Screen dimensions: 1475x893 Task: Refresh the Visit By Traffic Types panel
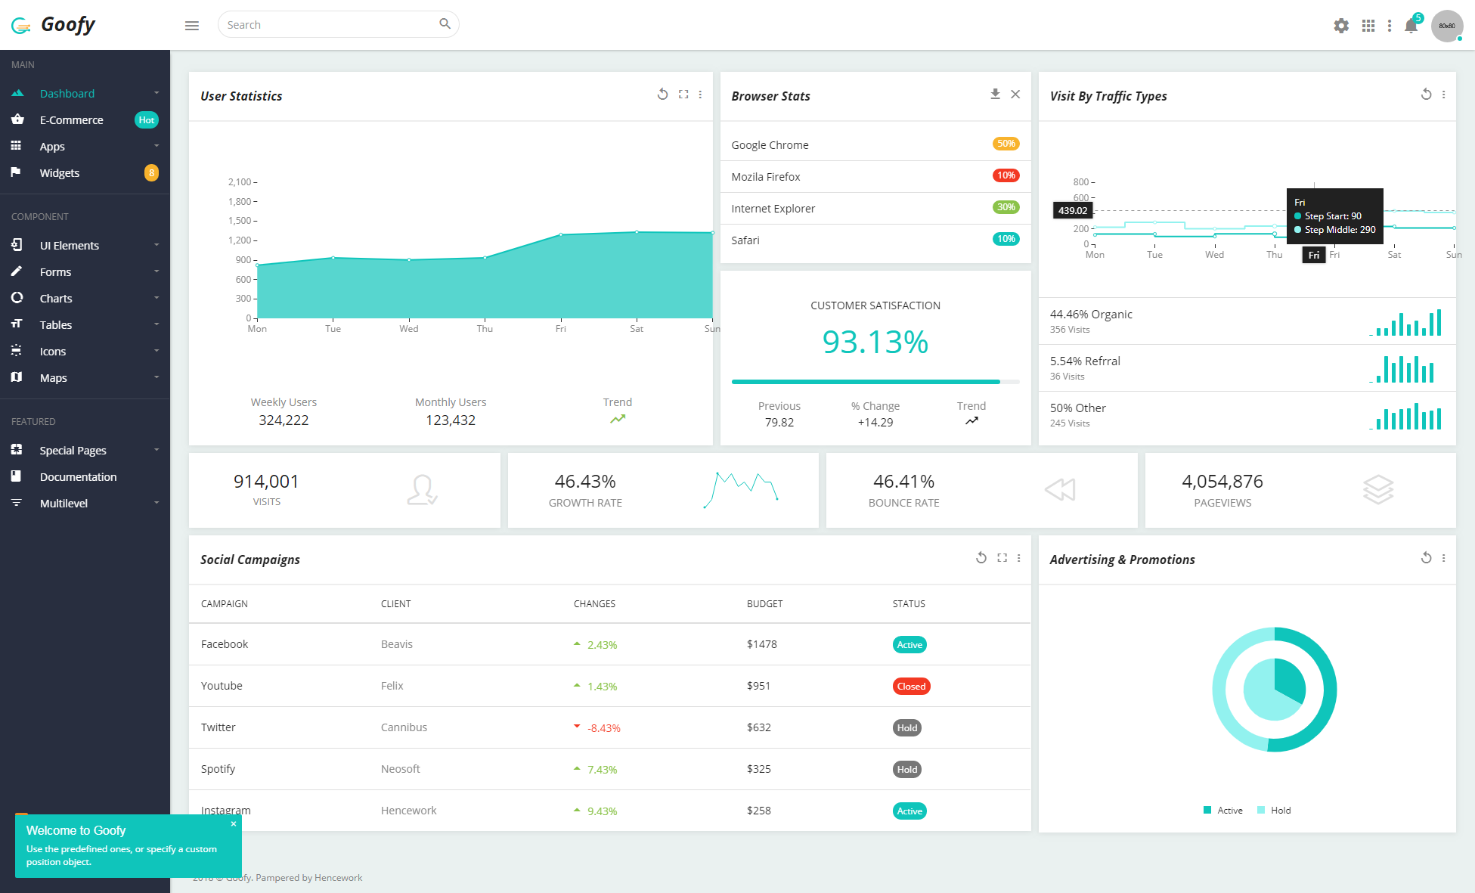1426,95
